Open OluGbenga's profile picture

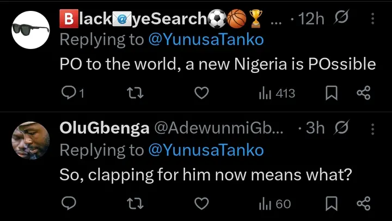tap(30, 140)
